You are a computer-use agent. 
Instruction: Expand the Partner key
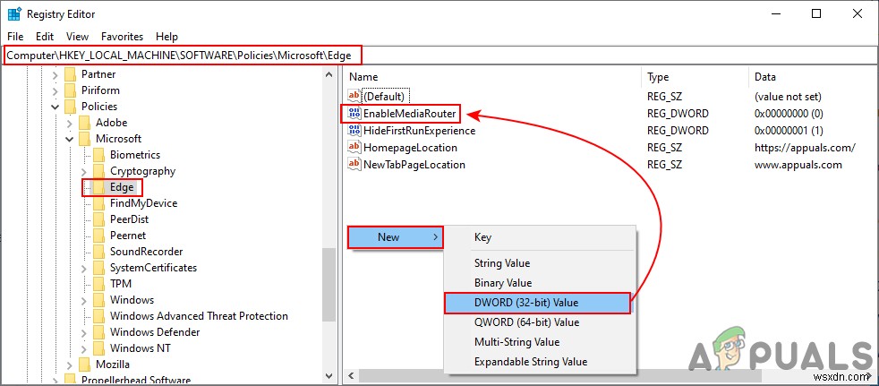[55, 74]
